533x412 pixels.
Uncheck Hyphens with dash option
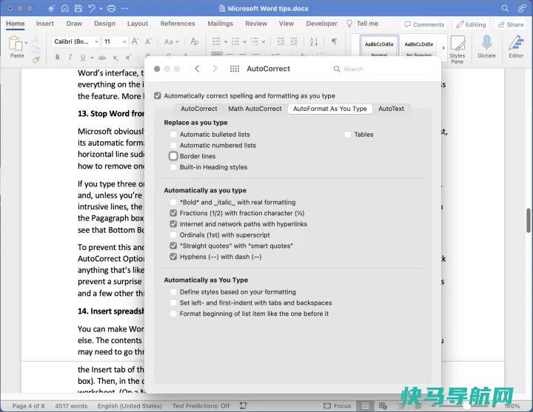pyautogui.click(x=173, y=257)
